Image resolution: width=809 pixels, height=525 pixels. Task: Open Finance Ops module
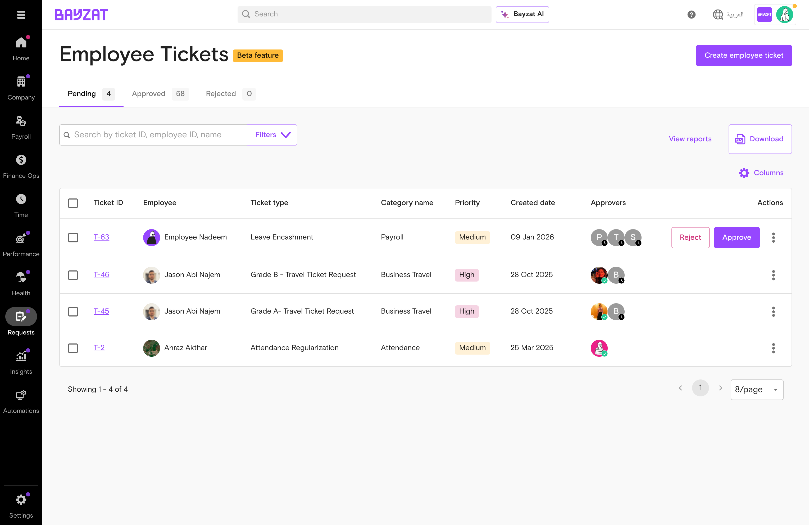[x=21, y=166]
